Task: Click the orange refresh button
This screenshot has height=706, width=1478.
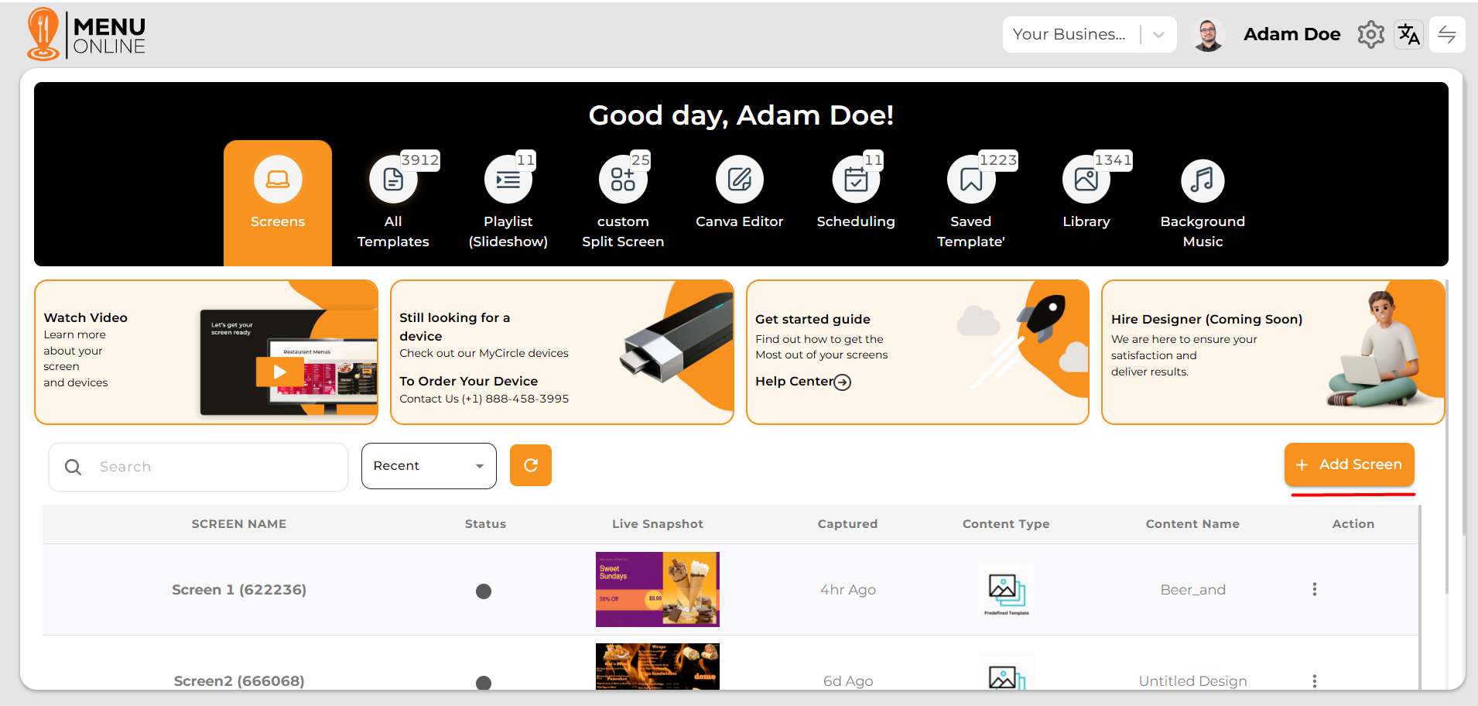Action: click(530, 465)
